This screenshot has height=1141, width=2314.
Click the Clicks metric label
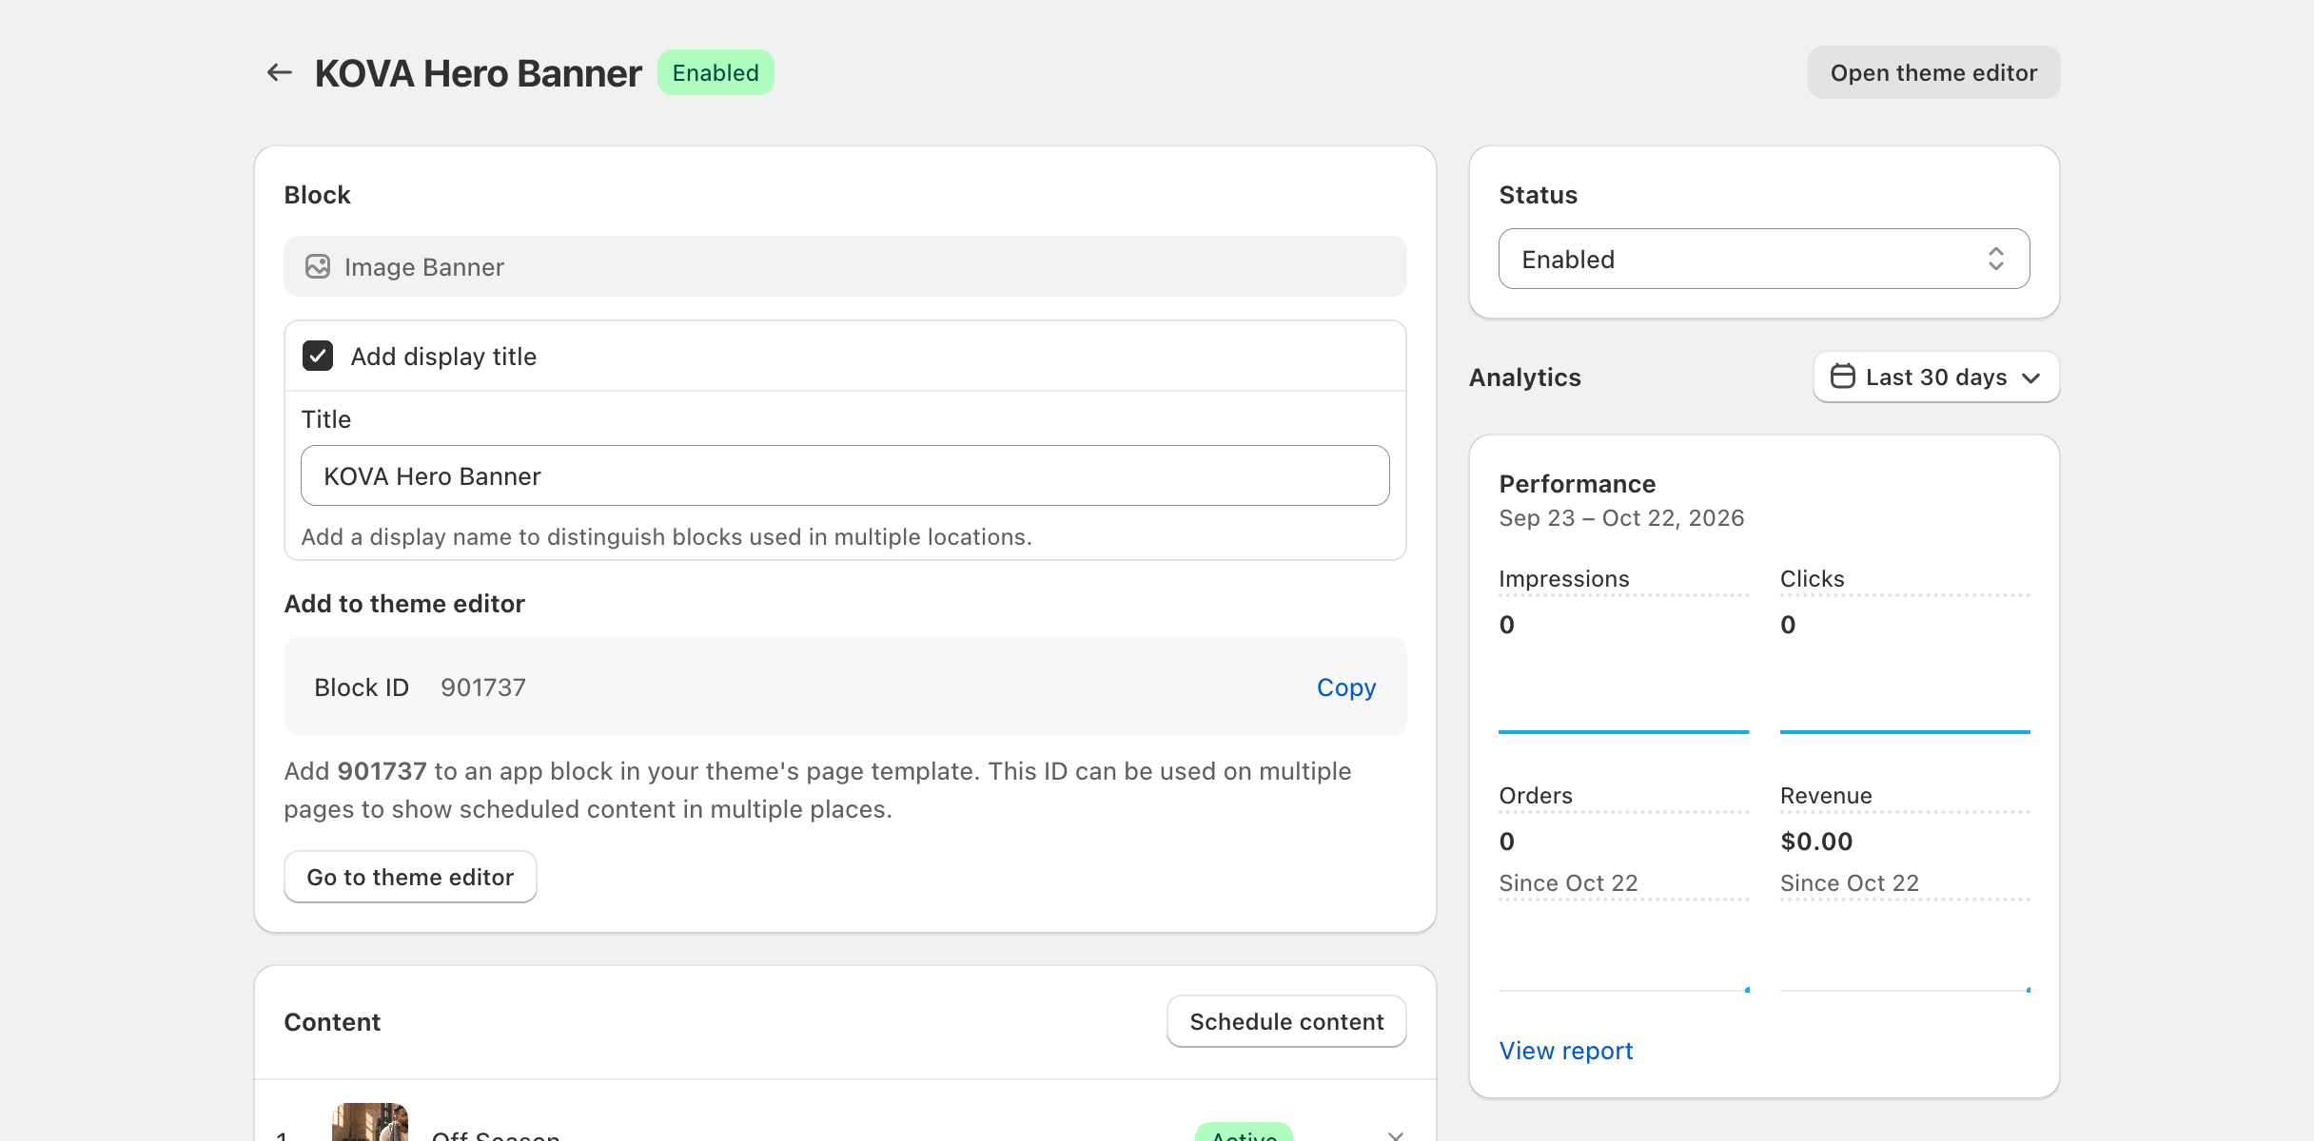[1813, 578]
